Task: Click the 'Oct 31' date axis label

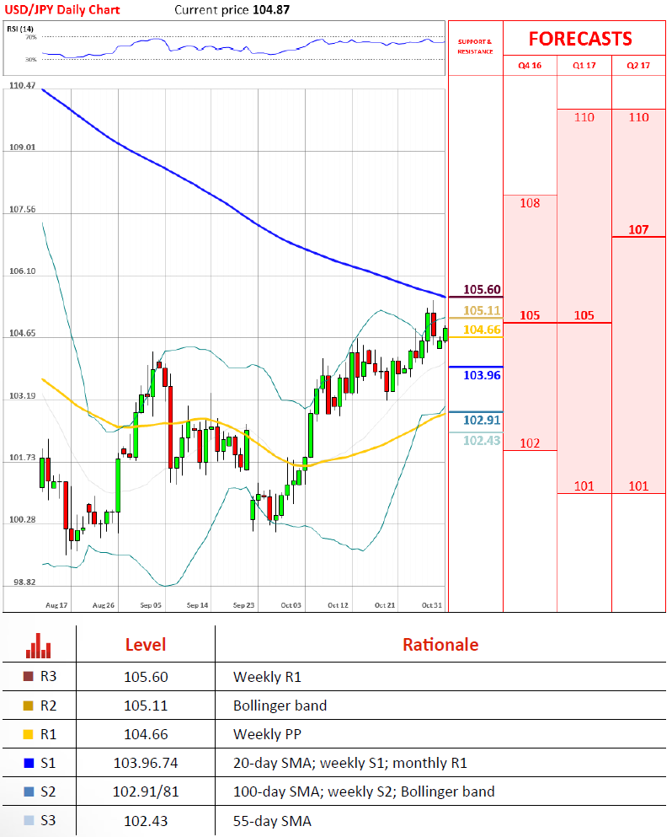Action: pyautogui.click(x=431, y=605)
